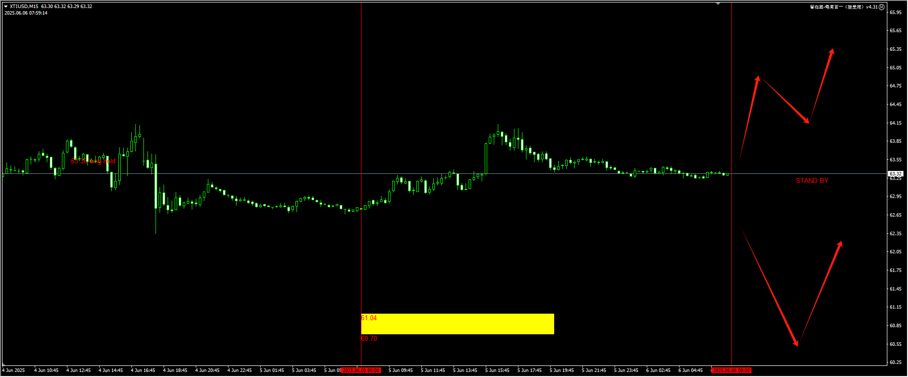This screenshot has width=908, height=377.
Task: Click the current price tag 63.32 on the axis
Action: point(895,174)
